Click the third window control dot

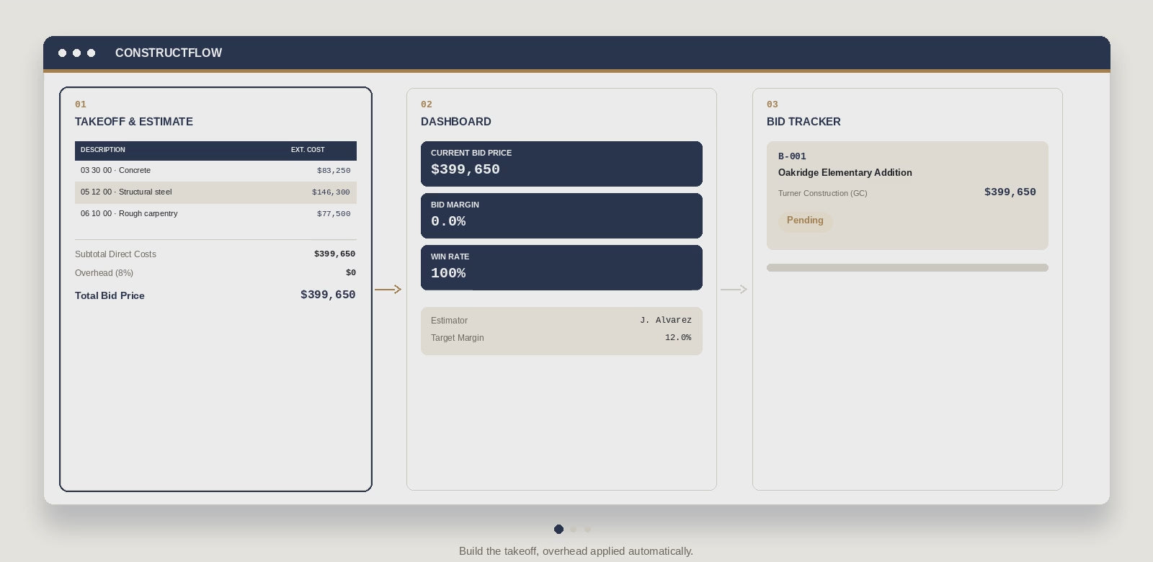(91, 53)
